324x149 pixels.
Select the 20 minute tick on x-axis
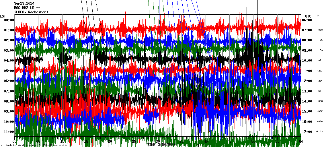(x=110, y=142)
